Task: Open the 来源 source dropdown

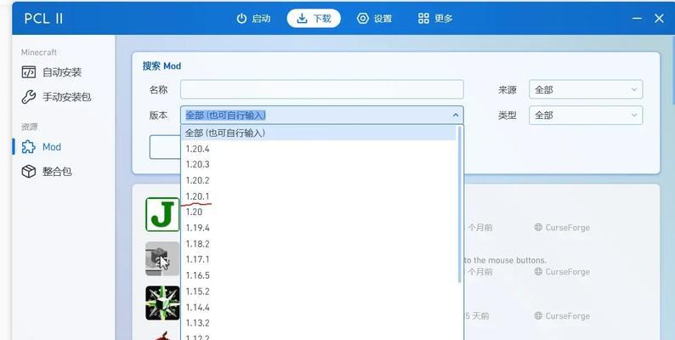Action: 586,89
